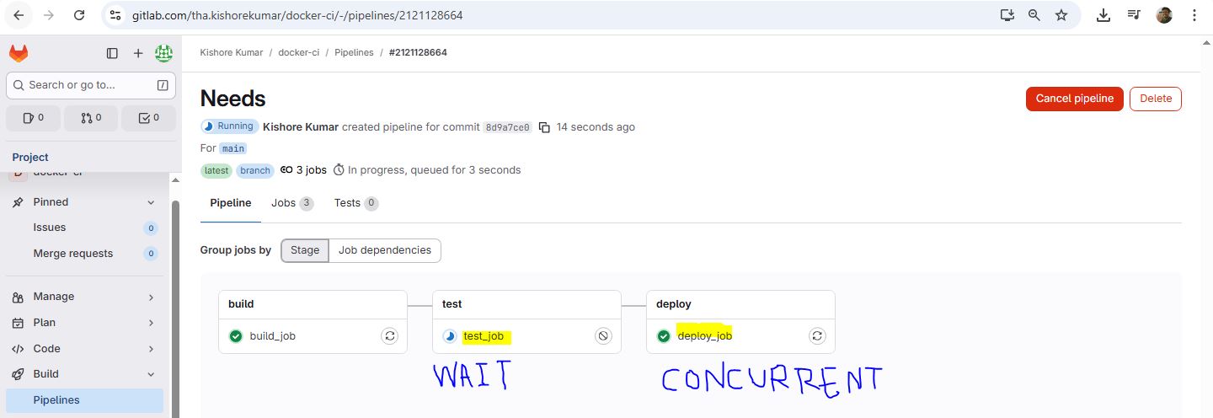Switch to the Tests tab

click(x=355, y=203)
